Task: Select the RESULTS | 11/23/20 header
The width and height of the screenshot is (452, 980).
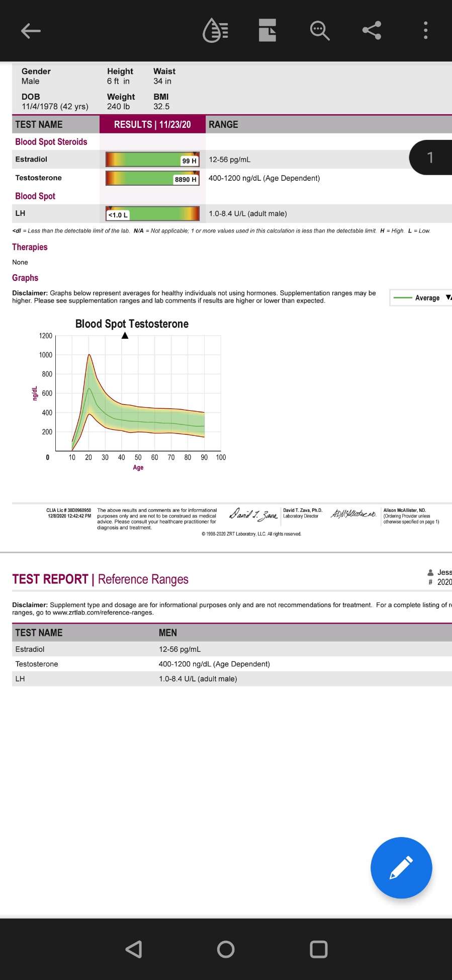Action: pyautogui.click(x=152, y=124)
